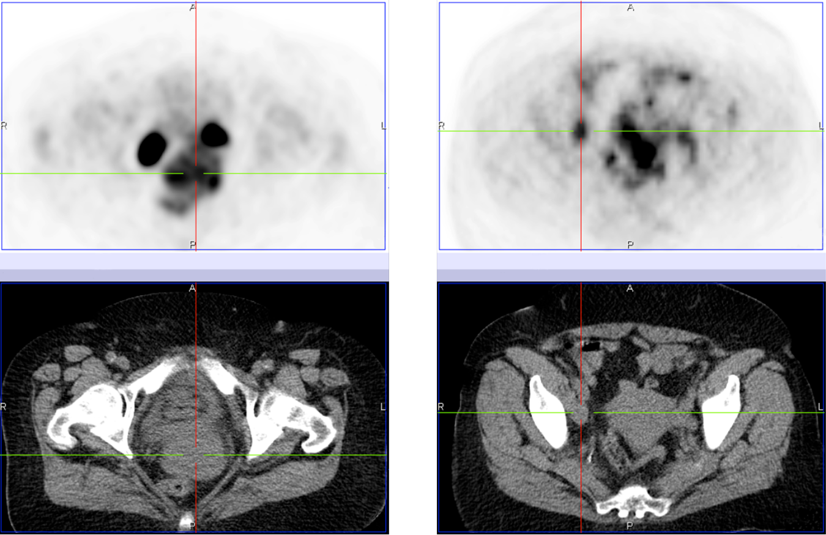Click crosshair intersection in top-right PET view
The image size is (826, 535).
581,131
